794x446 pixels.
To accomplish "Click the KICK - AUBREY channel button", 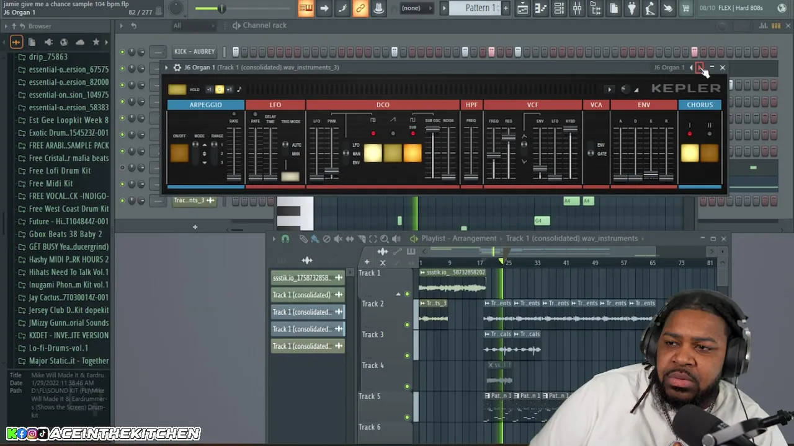I will [x=195, y=51].
